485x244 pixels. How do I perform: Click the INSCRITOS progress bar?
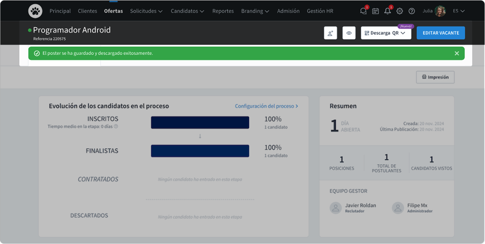pos(200,122)
